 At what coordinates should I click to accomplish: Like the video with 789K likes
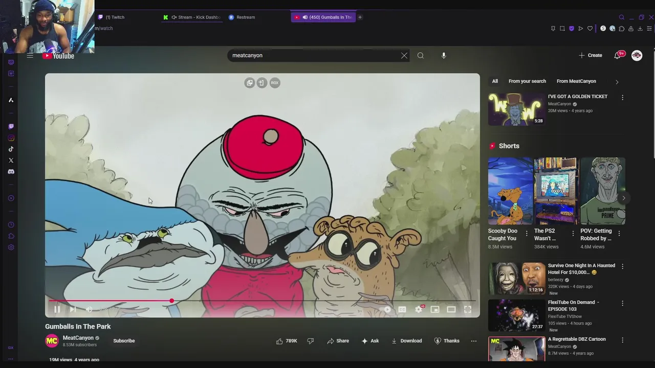(x=287, y=341)
